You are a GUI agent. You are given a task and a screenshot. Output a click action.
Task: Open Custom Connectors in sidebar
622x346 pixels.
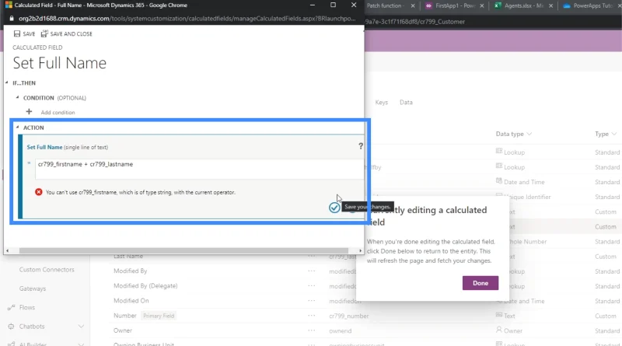(47, 270)
